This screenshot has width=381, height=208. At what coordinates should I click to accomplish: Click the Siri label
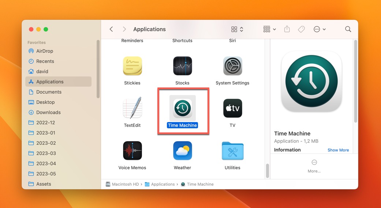click(x=232, y=41)
